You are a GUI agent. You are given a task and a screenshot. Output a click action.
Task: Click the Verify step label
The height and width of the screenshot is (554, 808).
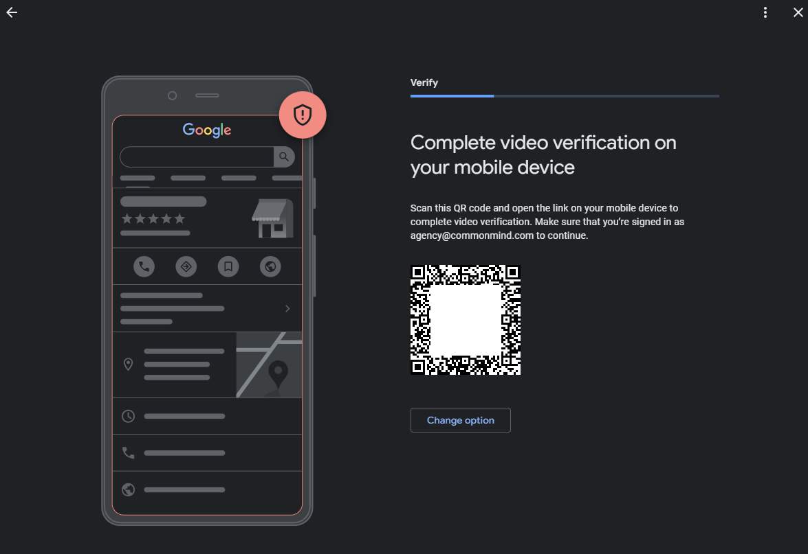424,82
